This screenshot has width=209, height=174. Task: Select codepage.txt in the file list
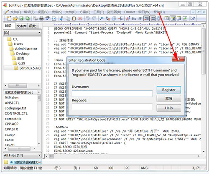(x=15, y=108)
